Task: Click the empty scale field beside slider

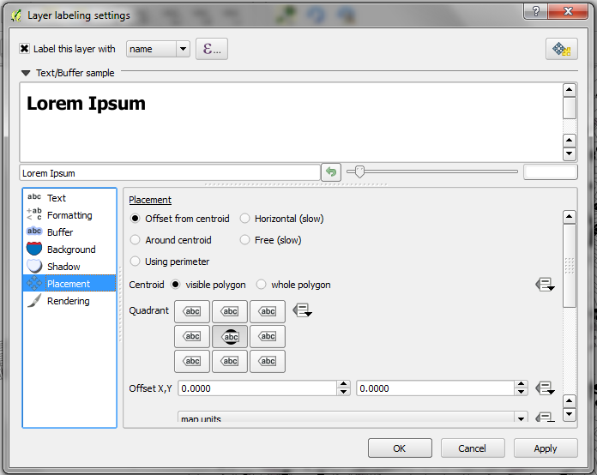Action: point(551,172)
